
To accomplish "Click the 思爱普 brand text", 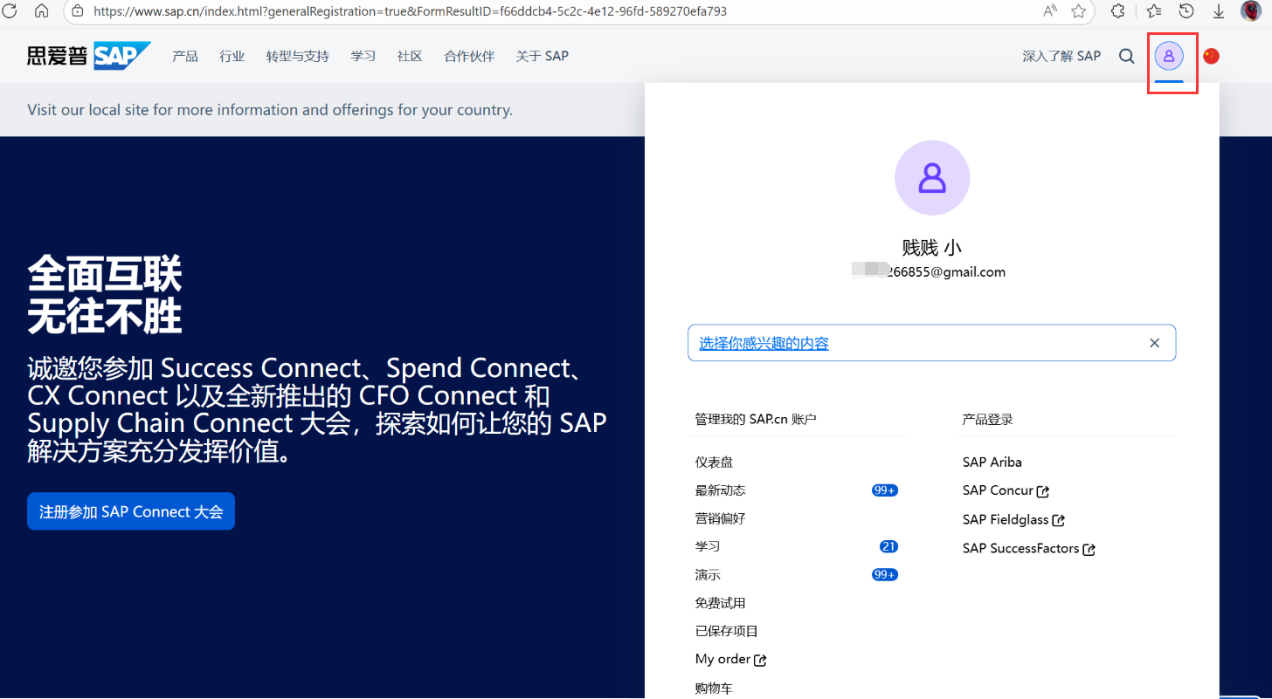I will tap(58, 56).
